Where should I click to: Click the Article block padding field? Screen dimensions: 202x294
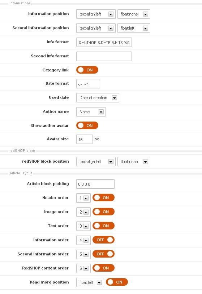pyautogui.click(x=95, y=184)
